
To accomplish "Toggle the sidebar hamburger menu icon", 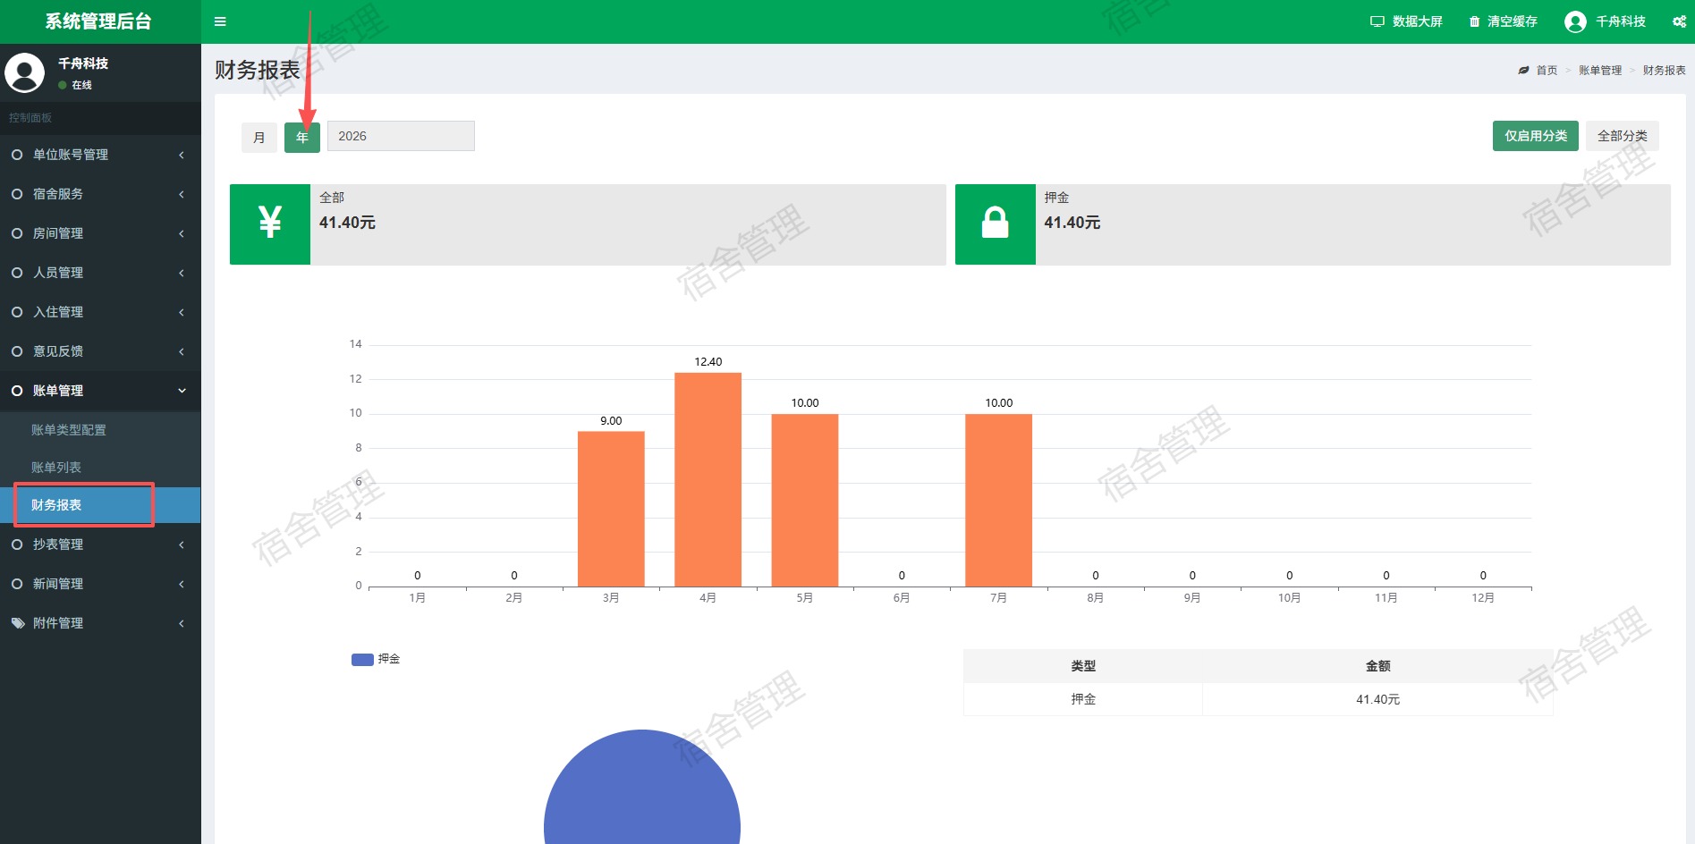I will tap(220, 21).
